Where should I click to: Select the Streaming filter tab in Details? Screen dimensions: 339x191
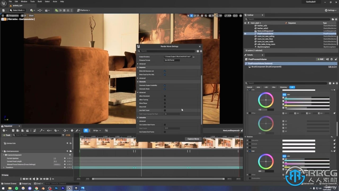(x=283, y=87)
